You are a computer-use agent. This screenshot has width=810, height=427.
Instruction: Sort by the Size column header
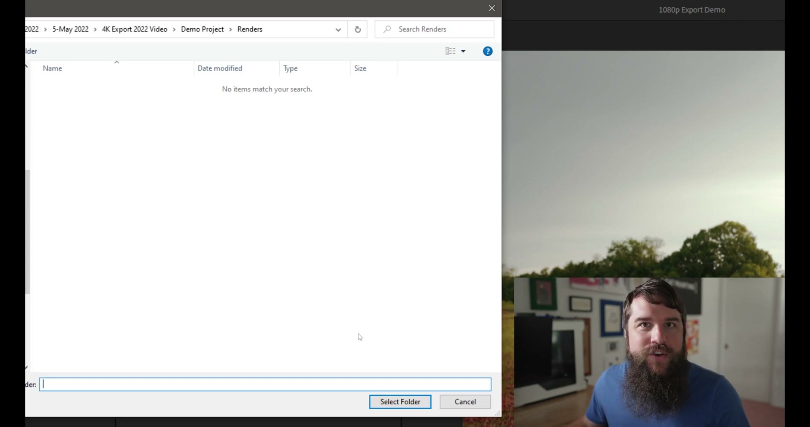point(374,68)
